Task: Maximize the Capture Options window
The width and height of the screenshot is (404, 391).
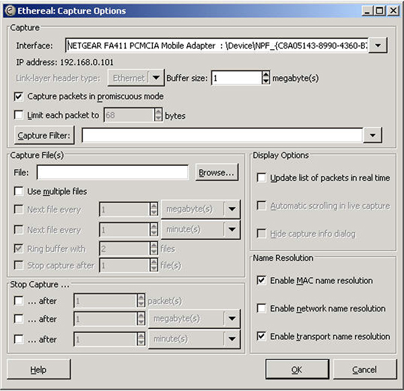Action: (x=380, y=11)
